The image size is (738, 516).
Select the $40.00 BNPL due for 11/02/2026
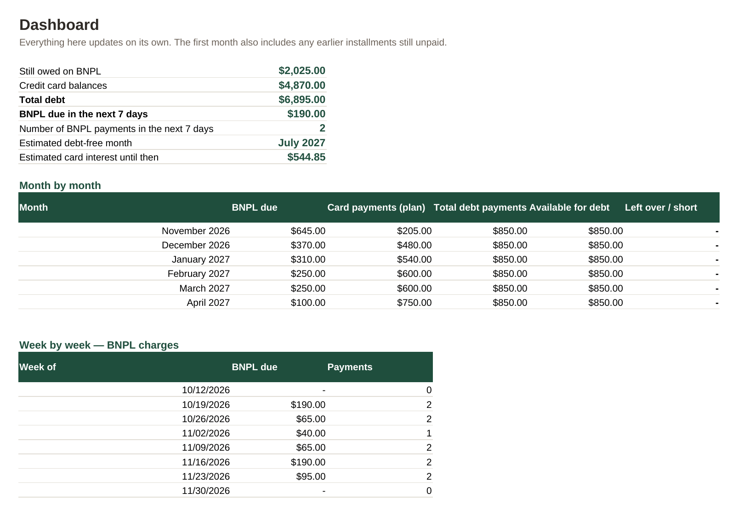pos(311,433)
